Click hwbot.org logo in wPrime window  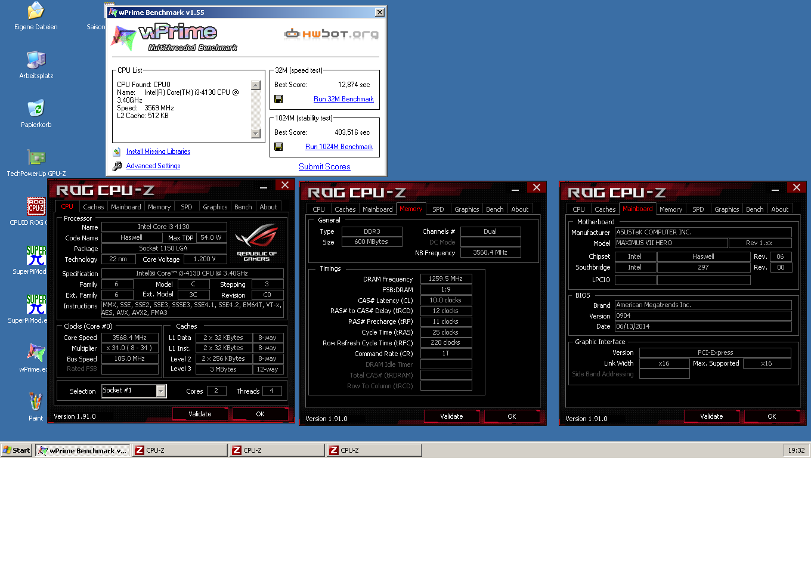tap(331, 34)
